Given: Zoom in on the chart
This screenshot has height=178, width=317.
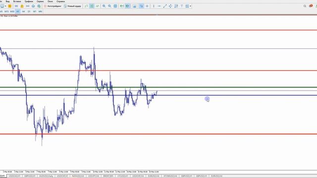Looking at the screenshot, I should pyautogui.click(x=104, y=6).
